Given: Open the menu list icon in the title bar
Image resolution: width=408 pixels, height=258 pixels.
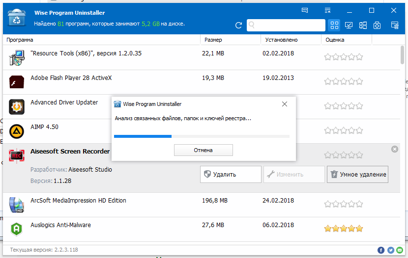Looking at the screenshot, I should coord(327,10).
